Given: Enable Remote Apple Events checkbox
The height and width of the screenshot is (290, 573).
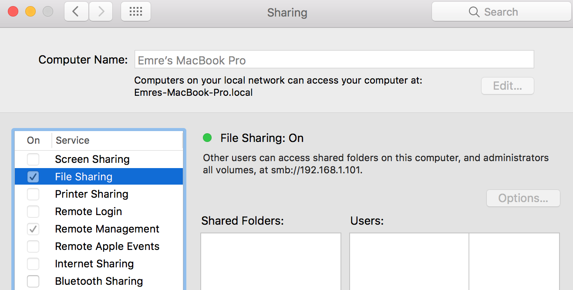Looking at the screenshot, I should click(33, 246).
